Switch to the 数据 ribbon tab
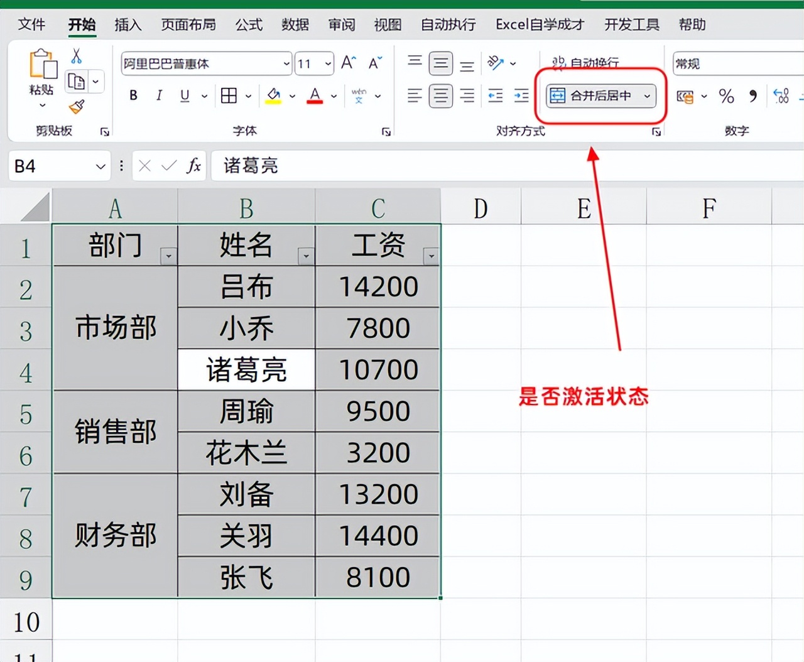The image size is (804, 662). (295, 24)
